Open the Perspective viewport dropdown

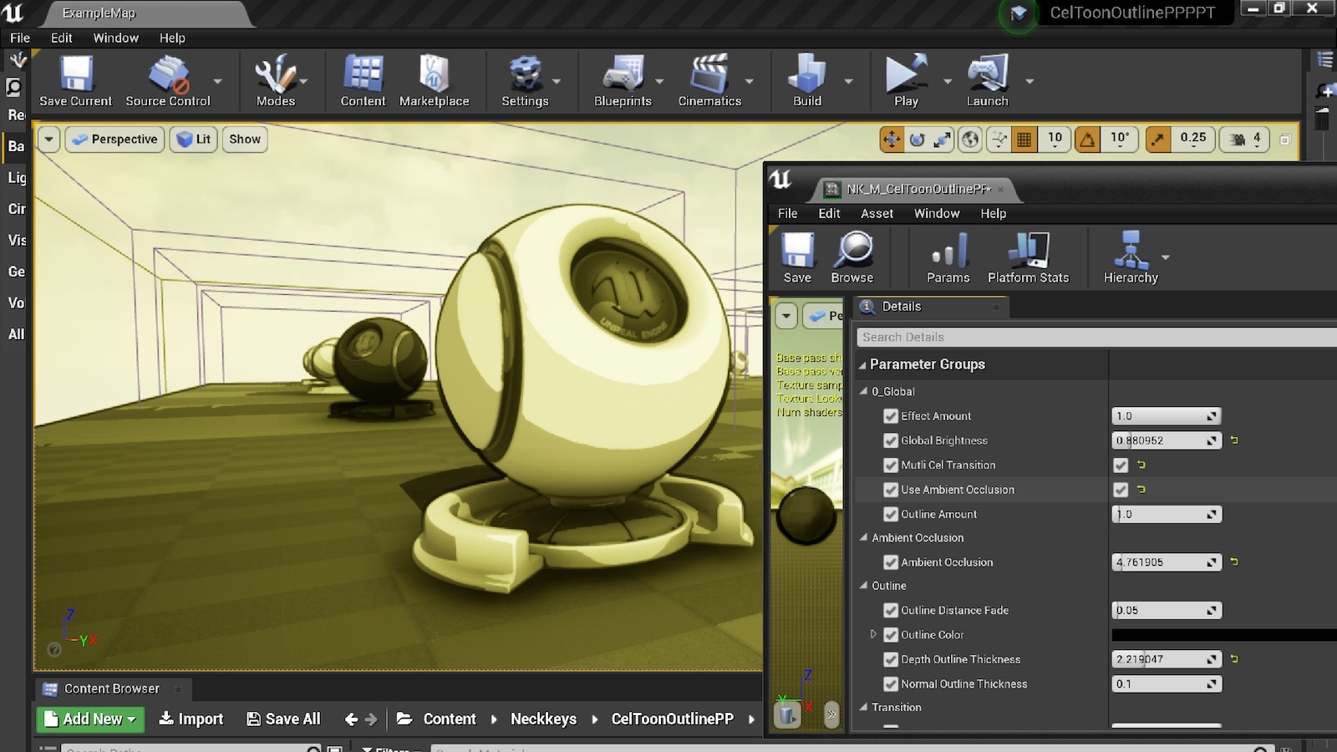(x=114, y=139)
